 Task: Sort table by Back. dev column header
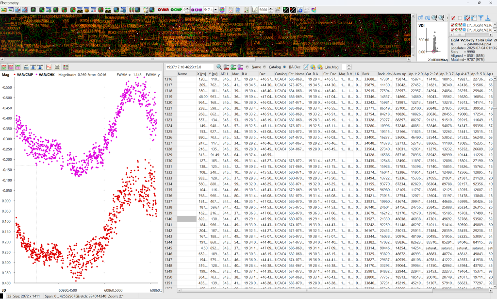384,74
